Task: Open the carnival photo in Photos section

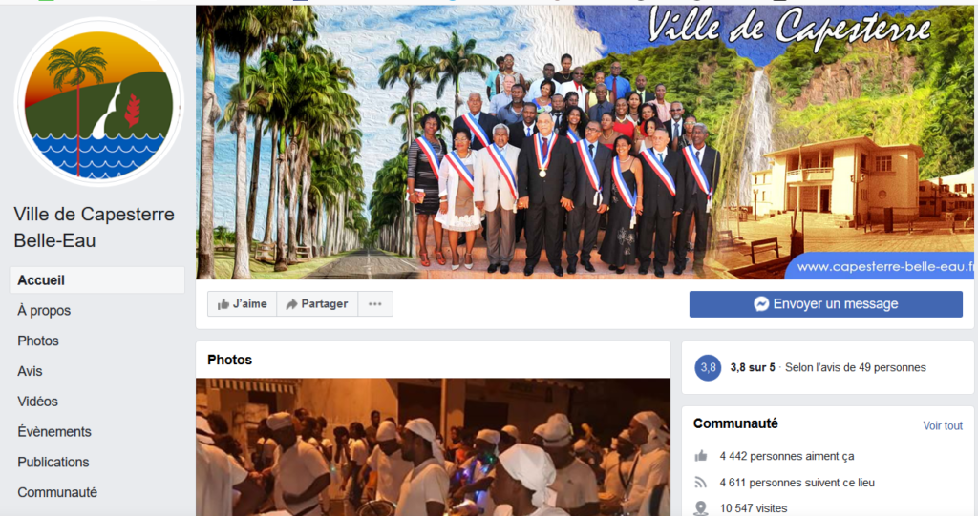Action: tap(433, 446)
